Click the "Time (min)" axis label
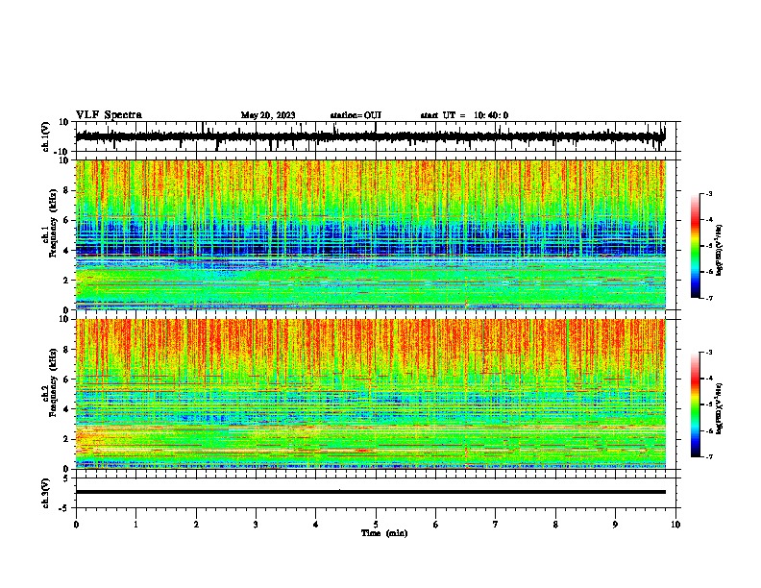 (384, 533)
